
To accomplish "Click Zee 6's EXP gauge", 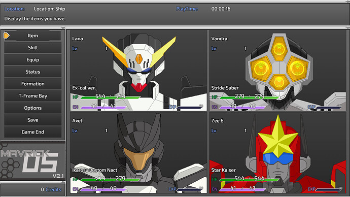I will [x=329, y=189].
